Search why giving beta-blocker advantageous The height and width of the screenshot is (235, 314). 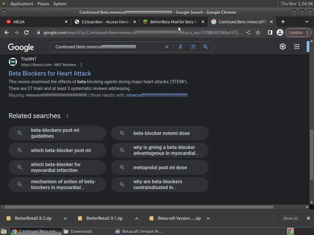[x=160, y=150]
